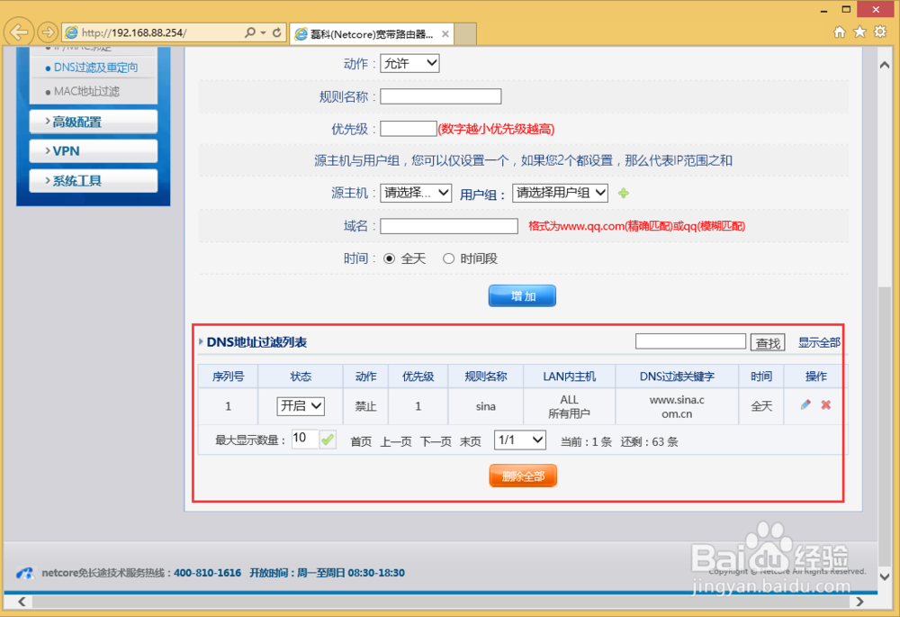Toggle the rule status 开启 dropdown
900x617 pixels.
tap(301, 405)
